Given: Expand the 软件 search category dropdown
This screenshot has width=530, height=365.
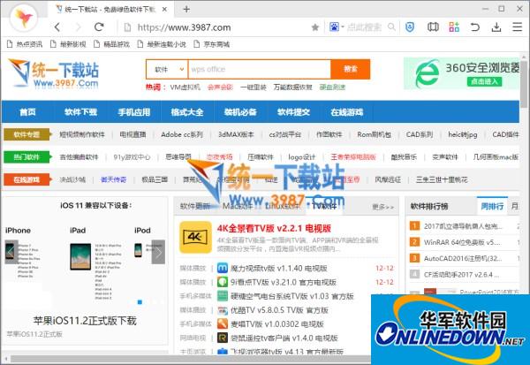Looking at the screenshot, I should point(165,69).
